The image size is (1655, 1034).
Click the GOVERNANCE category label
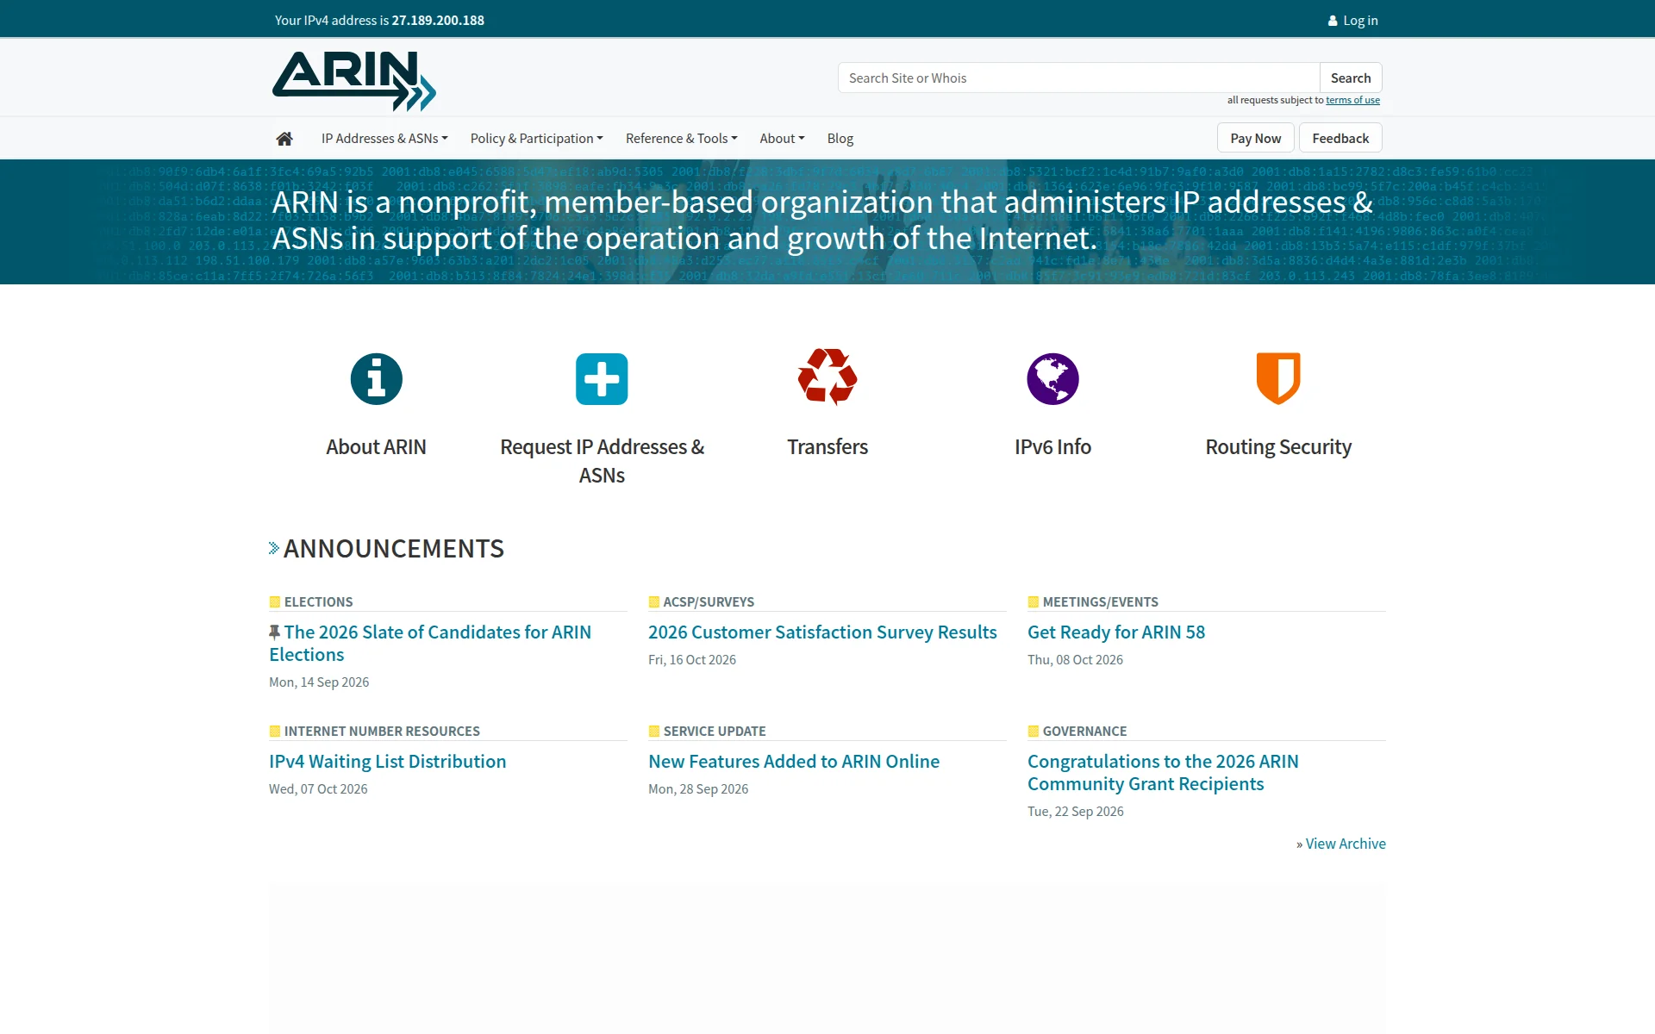[x=1084, y=731]
